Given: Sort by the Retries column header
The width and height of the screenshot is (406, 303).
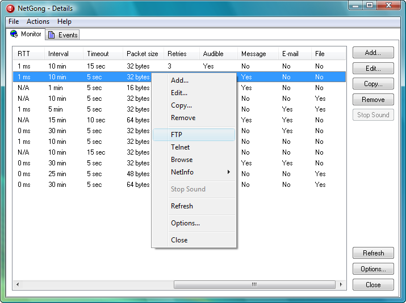Looking at the screenshot, I should coord(182,54).
